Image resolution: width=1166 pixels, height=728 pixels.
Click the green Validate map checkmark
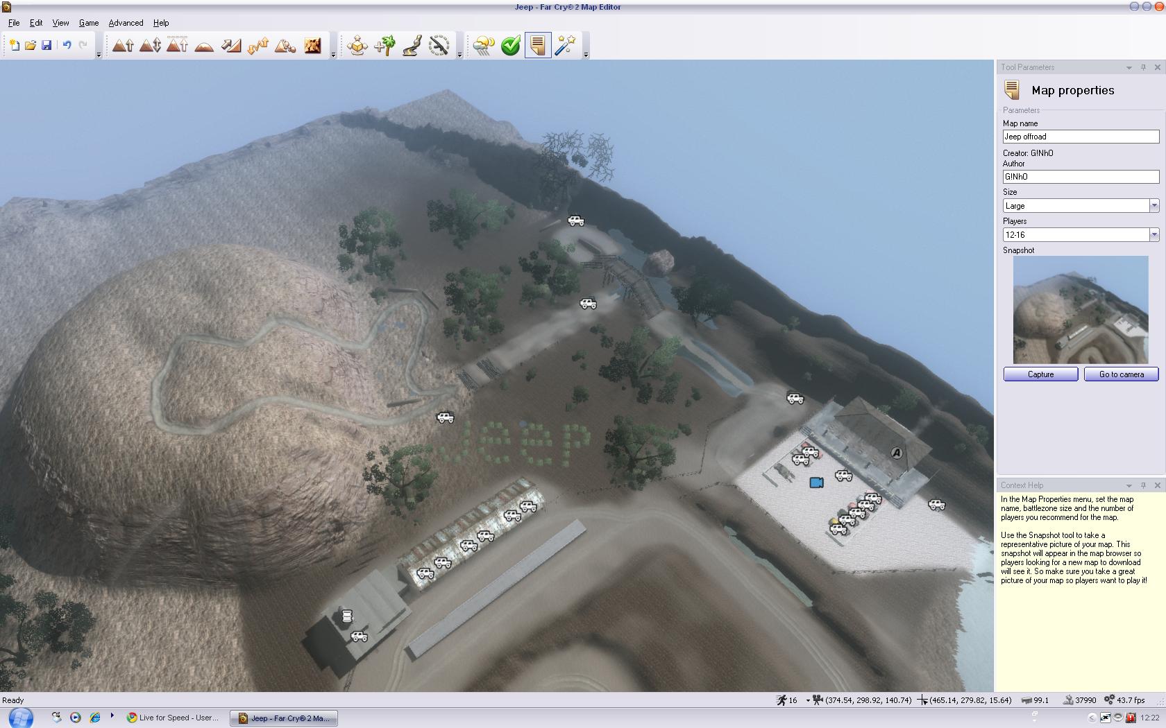(511, 46)
